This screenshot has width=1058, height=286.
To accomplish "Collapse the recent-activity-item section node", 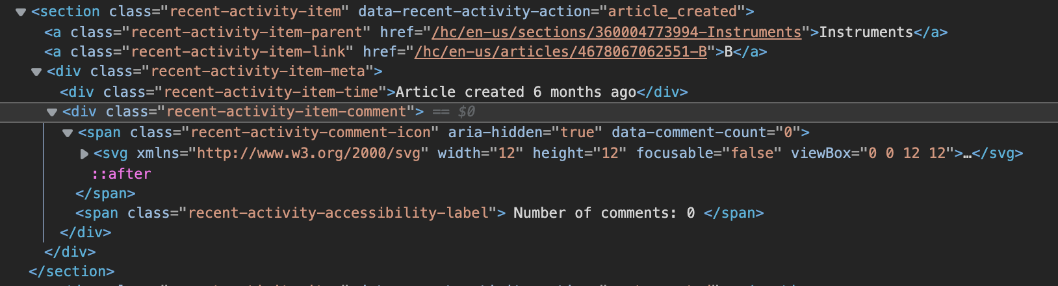I will [x=21, y=12].
